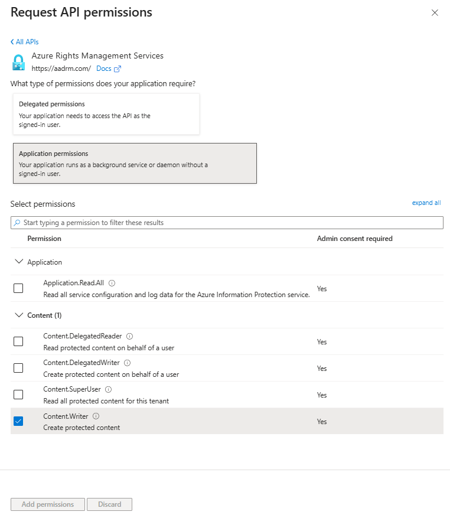Image resolution: width=450 pixels, height=518 pixels.
Task: Click the expand all link
Action: click(426, 203)
